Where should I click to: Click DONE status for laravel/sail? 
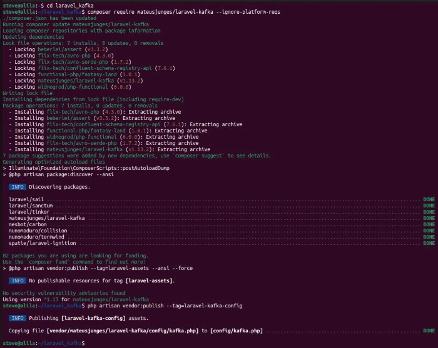[x=429, y=199]
